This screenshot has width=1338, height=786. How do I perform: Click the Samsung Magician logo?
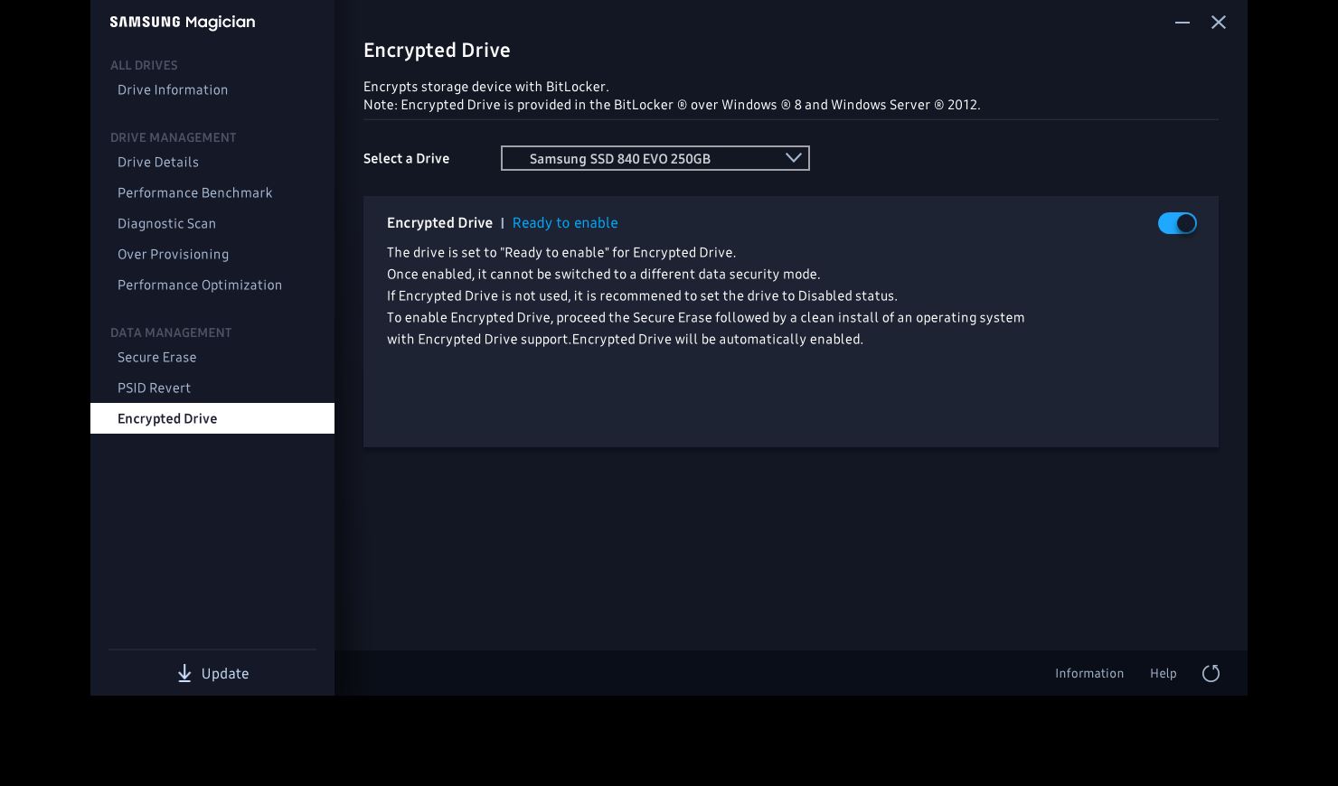(183, 22)
